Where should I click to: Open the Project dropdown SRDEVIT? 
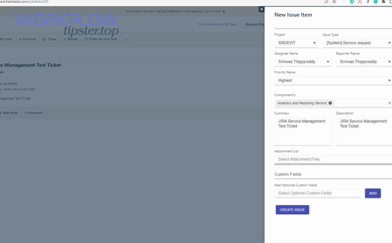[296, 43]
